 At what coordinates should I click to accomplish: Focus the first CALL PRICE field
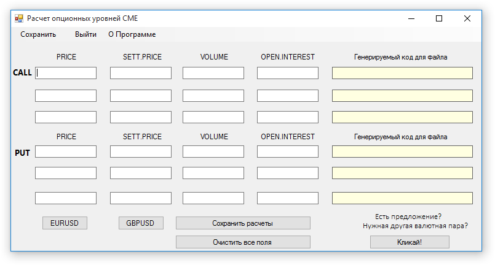coord(66,73)
